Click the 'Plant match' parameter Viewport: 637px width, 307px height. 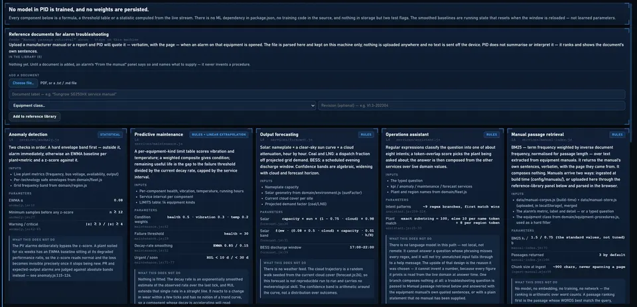(390, 221)
